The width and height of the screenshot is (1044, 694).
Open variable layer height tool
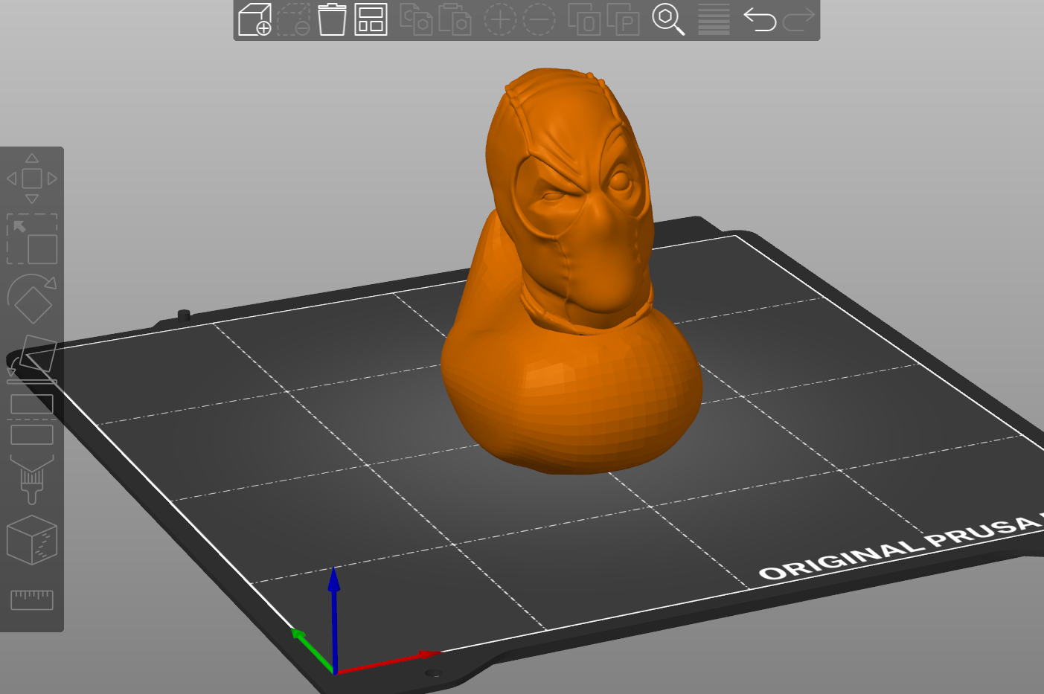coord(714,19)
